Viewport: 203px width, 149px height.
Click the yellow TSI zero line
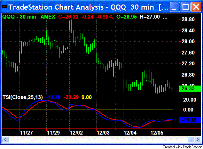pos(88,110)
